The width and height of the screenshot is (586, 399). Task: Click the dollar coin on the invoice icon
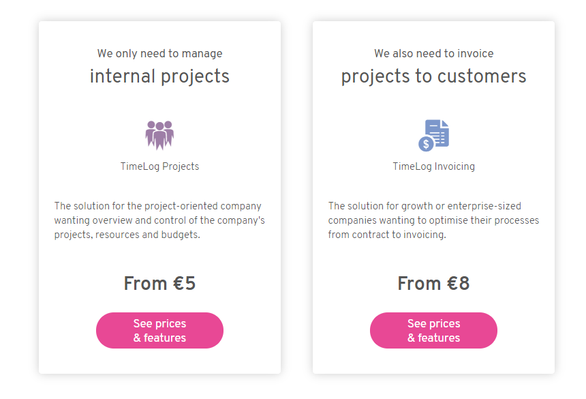[426, 144]
